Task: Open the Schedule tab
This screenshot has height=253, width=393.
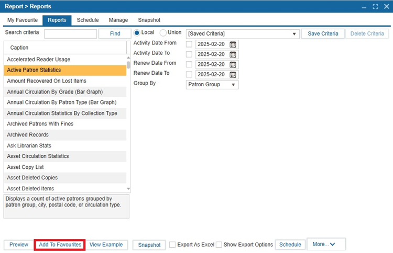Action: tap(88, 20)
